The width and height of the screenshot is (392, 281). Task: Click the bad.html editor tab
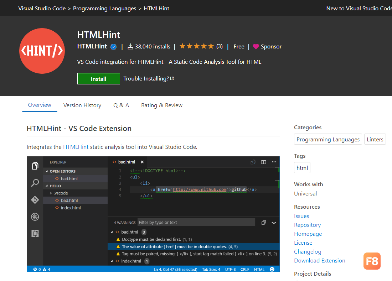[127, 162]
